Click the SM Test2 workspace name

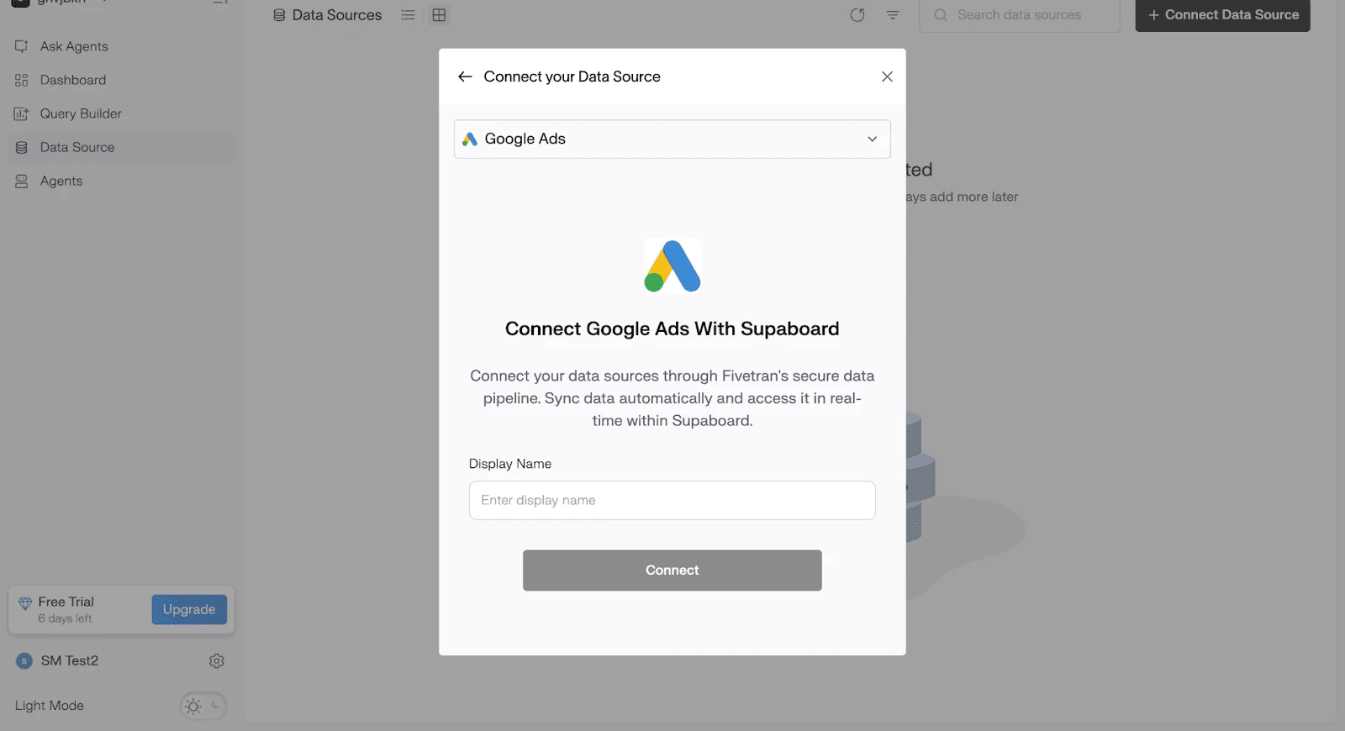(x=70, y=661)
